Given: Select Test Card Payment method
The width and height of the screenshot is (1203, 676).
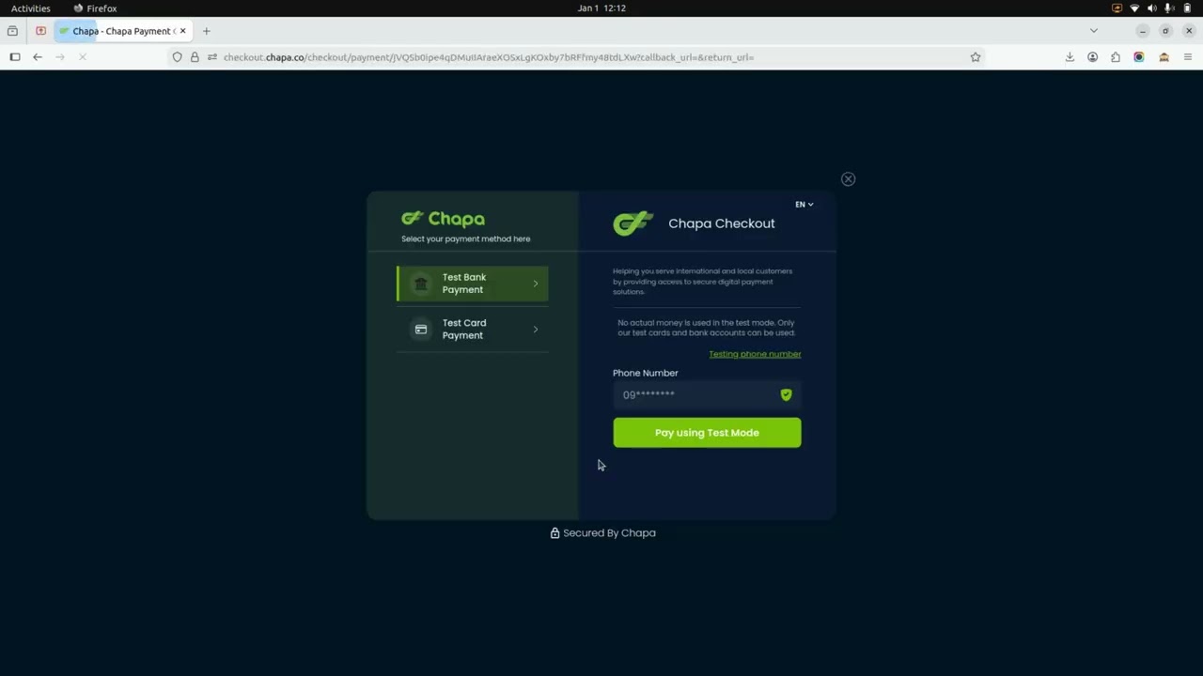Looking at the screenshot, I should [x=473, y=330].
